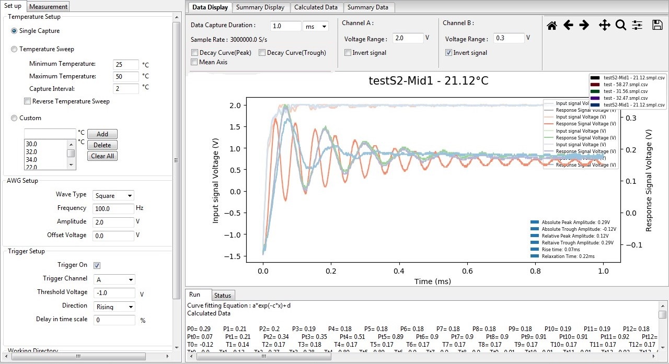
Task: Open the Trigger Channel dropdown
Action: click(x=114, y=279)
